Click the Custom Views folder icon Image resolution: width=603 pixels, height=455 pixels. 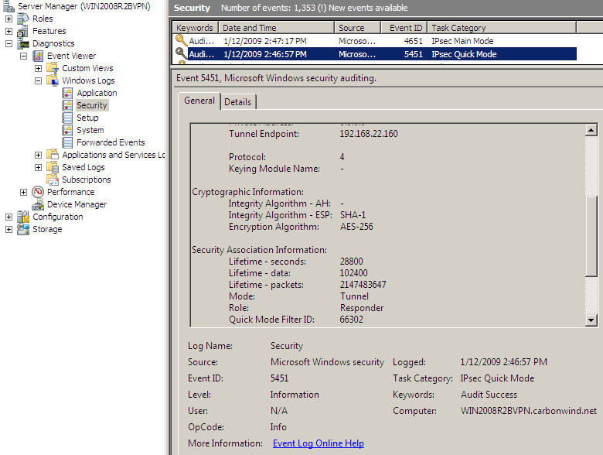click(x=53, y=68)
